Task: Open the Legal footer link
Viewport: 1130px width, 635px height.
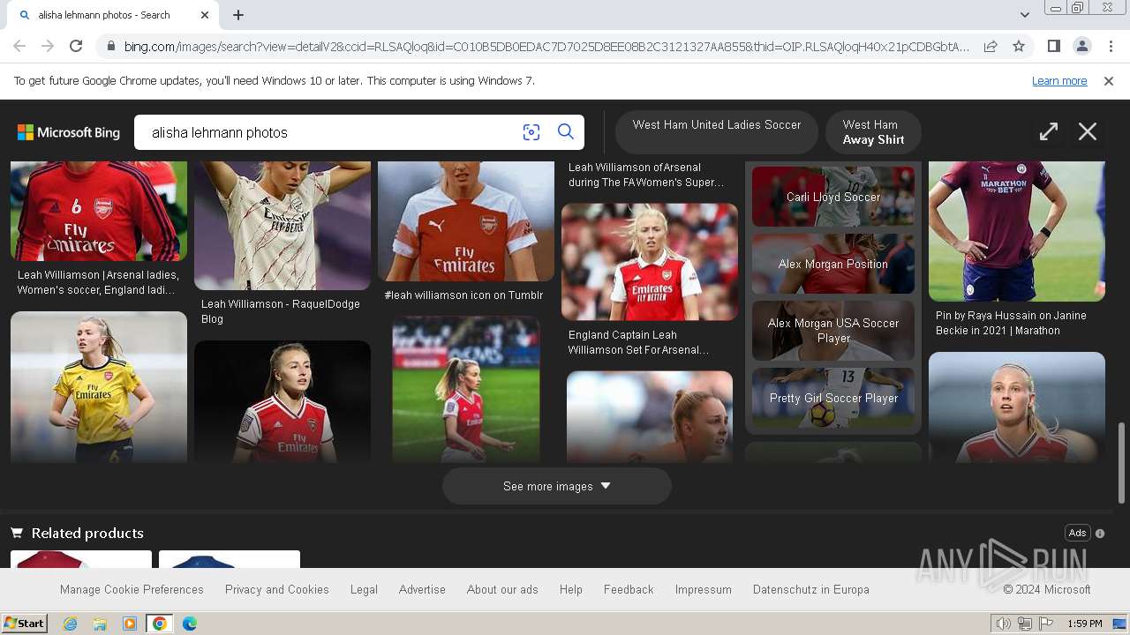Action: 364,590
